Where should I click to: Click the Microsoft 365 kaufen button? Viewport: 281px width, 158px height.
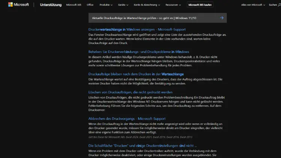tap(200, 5)
